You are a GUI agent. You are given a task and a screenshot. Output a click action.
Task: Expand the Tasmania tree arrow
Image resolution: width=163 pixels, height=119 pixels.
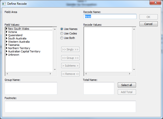click(x=6, y=45)
